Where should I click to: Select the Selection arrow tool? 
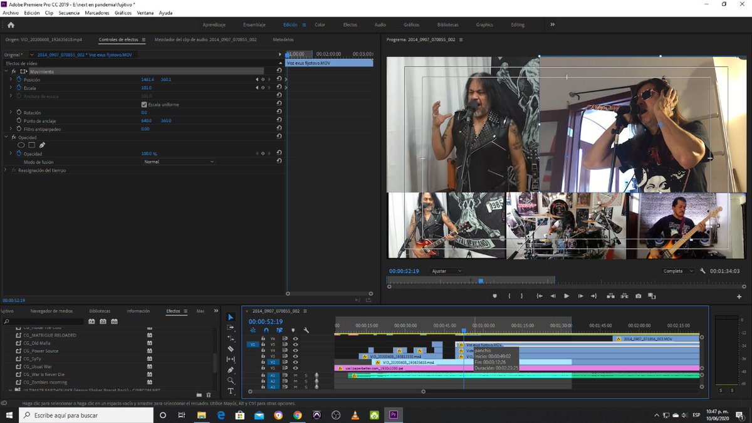(x=231, y=317)
